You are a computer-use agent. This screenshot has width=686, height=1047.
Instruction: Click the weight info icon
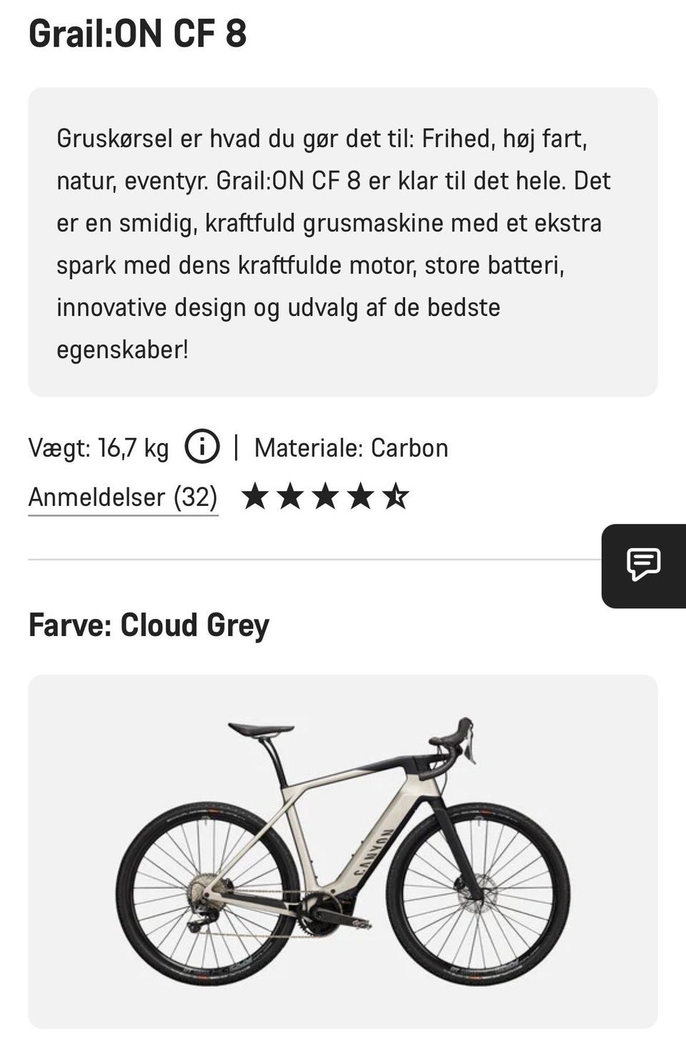[202, 447]
